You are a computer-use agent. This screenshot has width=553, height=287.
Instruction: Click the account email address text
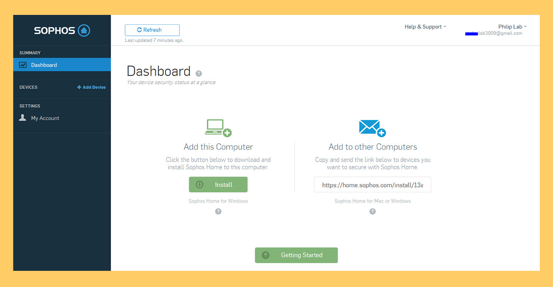493,33
